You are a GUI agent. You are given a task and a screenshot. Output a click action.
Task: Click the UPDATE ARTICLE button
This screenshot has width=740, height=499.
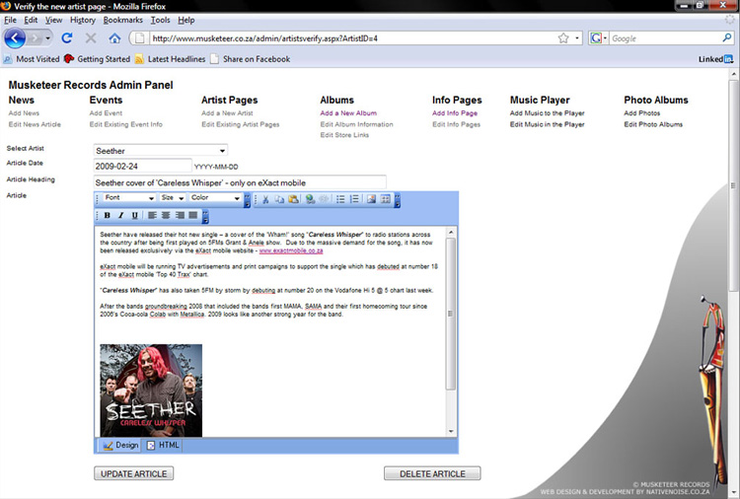click(133, 473)
